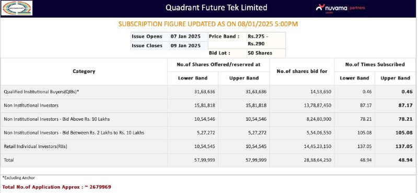
Task: Click total shares bid 28,38,64,250 cell
Action: point(302,160)
